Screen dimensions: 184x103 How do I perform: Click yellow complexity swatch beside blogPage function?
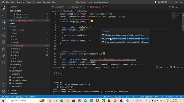coord(92,21)
